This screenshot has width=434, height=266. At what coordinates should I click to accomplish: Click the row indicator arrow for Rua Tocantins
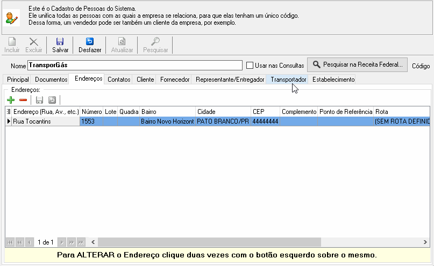pyautogui.click(x=9, y=121)
